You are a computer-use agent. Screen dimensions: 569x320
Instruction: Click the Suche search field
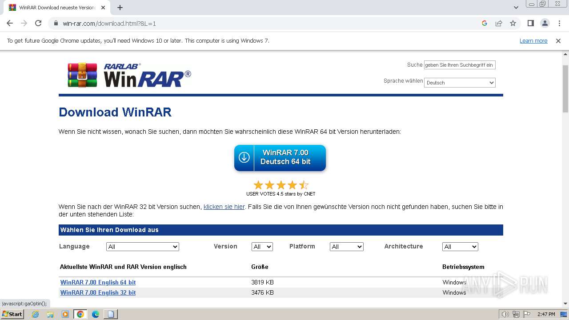point(460,65)
